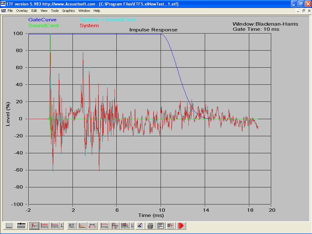
Task: Open the Graphics menu
Action: pyautogui.click(x=68, y=11)
